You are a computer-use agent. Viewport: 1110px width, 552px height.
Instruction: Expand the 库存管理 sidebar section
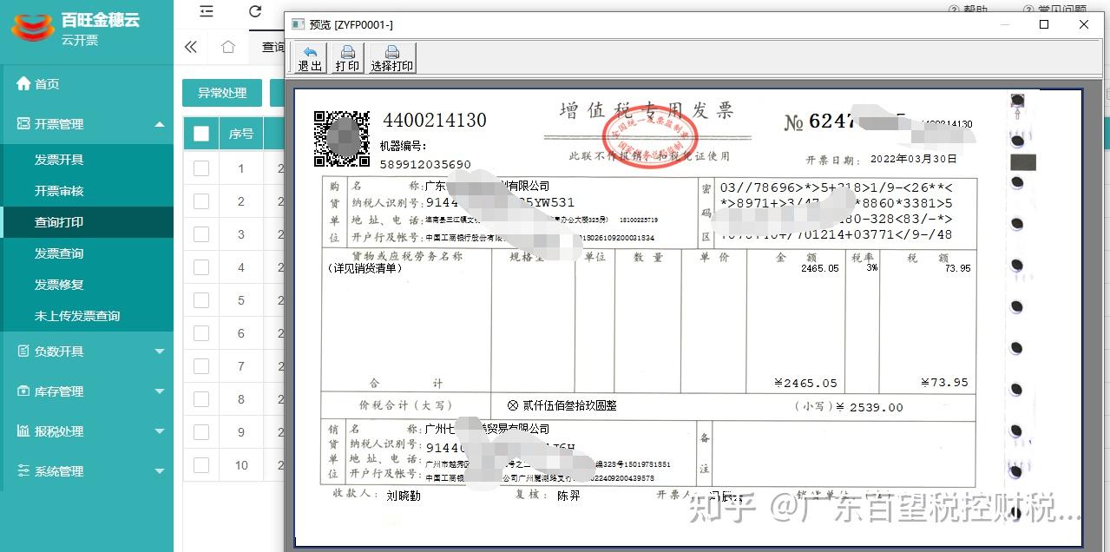click(87, 391)
